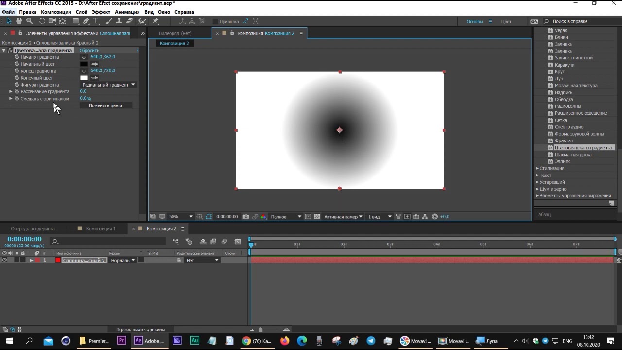Select the Pen tool

[86, 21]
